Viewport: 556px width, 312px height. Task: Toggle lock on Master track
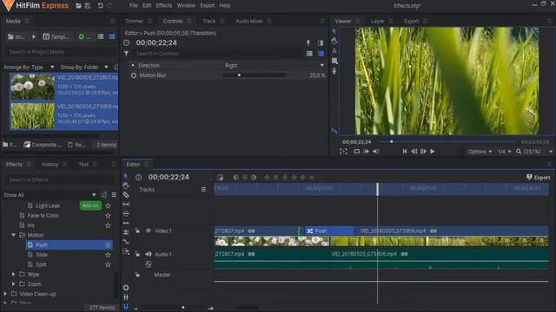[137, 275]
